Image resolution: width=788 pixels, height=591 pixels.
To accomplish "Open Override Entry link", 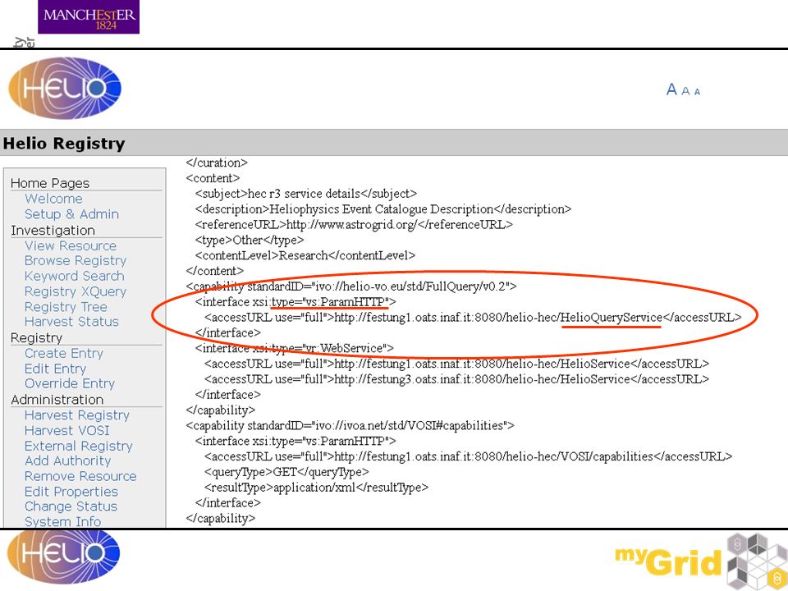I will (x=70, y=383).
